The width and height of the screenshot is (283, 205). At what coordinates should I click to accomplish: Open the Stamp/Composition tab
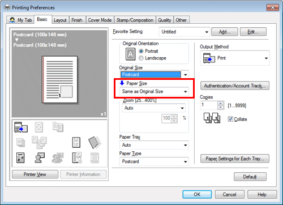pyautogui.click(x=135, y=20)
